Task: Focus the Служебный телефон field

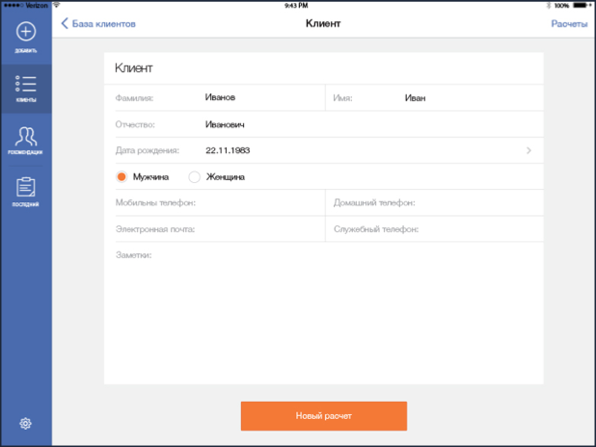Action: point(435,229)
